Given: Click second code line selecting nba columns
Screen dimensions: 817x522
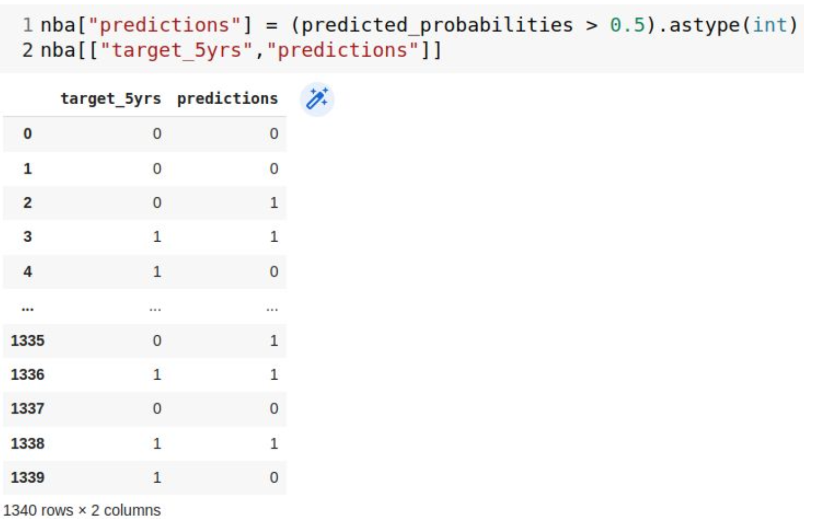Looking at the screenshot, I should click(241, 50).
